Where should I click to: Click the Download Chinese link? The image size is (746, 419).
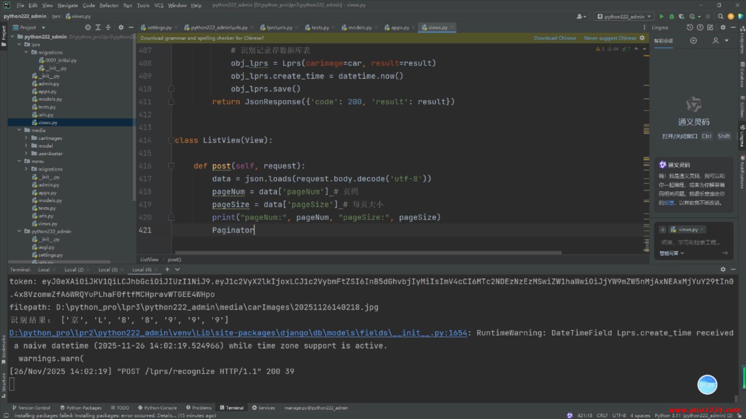[x=555, y=38]
